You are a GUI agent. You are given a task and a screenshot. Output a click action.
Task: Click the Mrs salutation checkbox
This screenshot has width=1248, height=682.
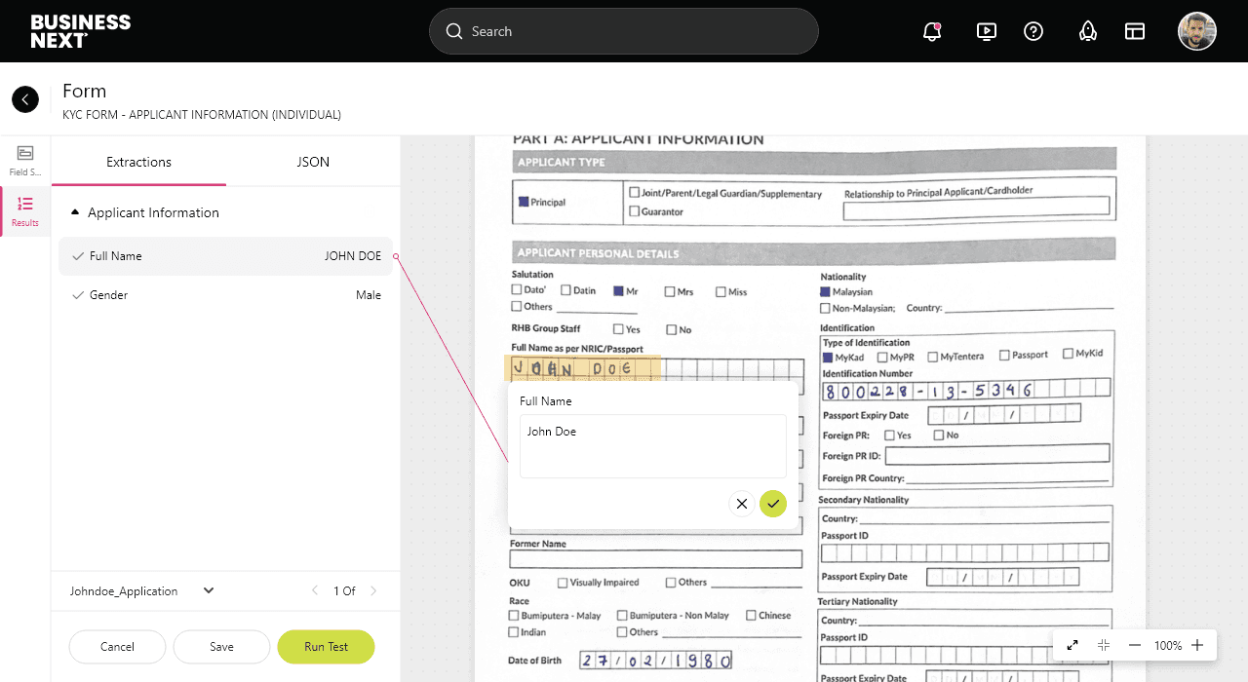pos(670,291)
